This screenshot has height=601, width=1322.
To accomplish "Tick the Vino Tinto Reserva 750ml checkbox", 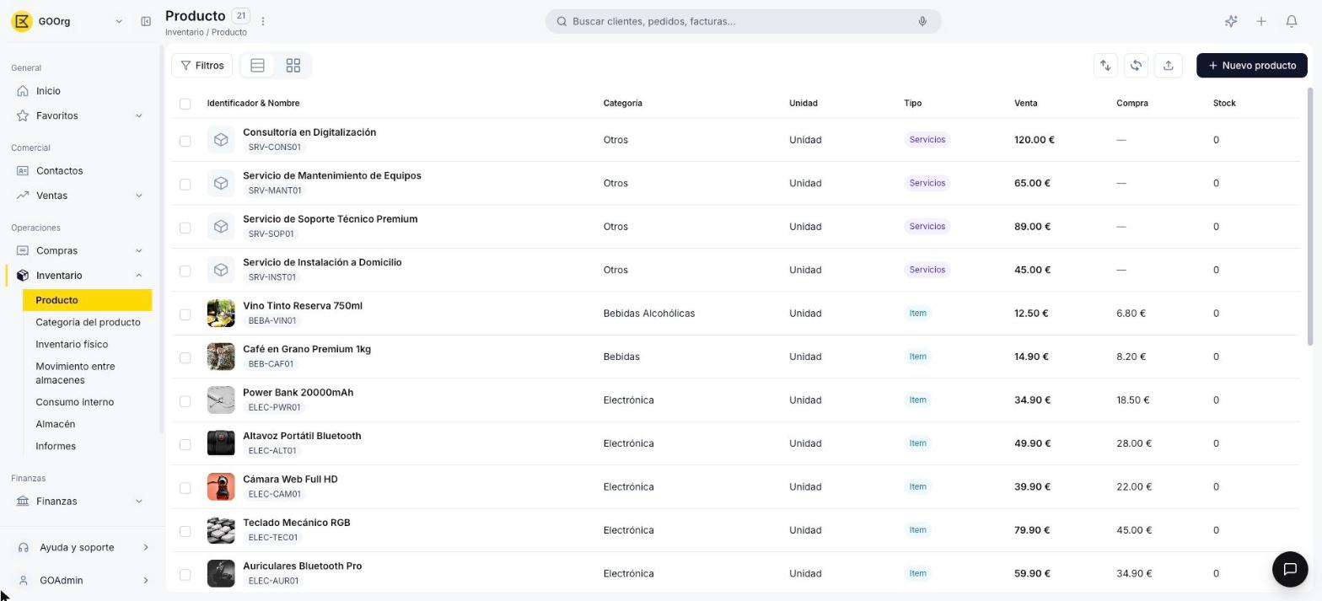I will coord(185,314).
